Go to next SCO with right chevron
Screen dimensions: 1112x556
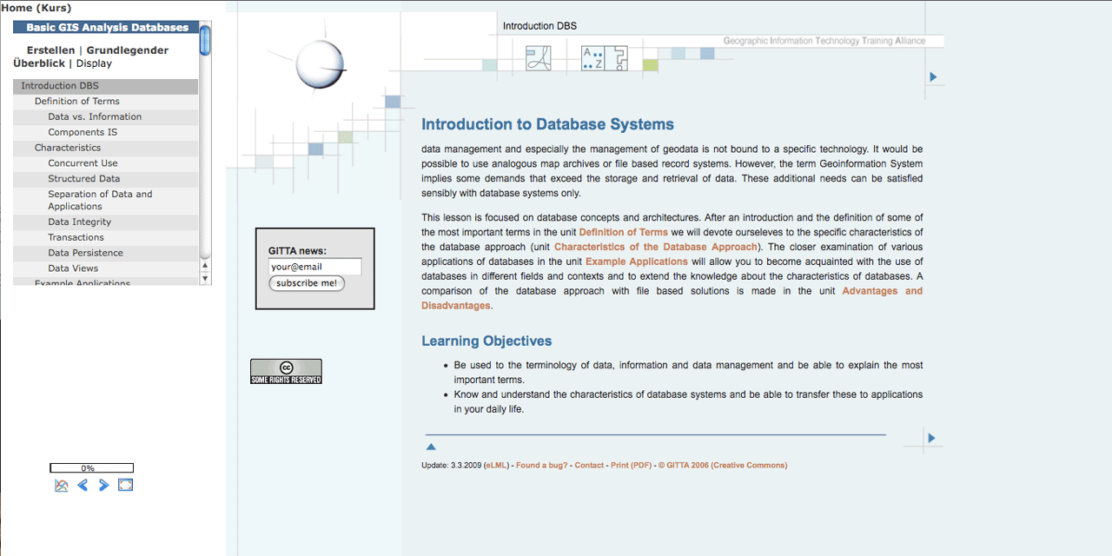(104, 486)
